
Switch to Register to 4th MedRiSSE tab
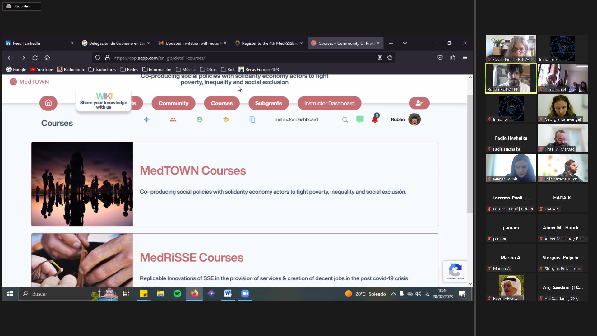point(268,43)
